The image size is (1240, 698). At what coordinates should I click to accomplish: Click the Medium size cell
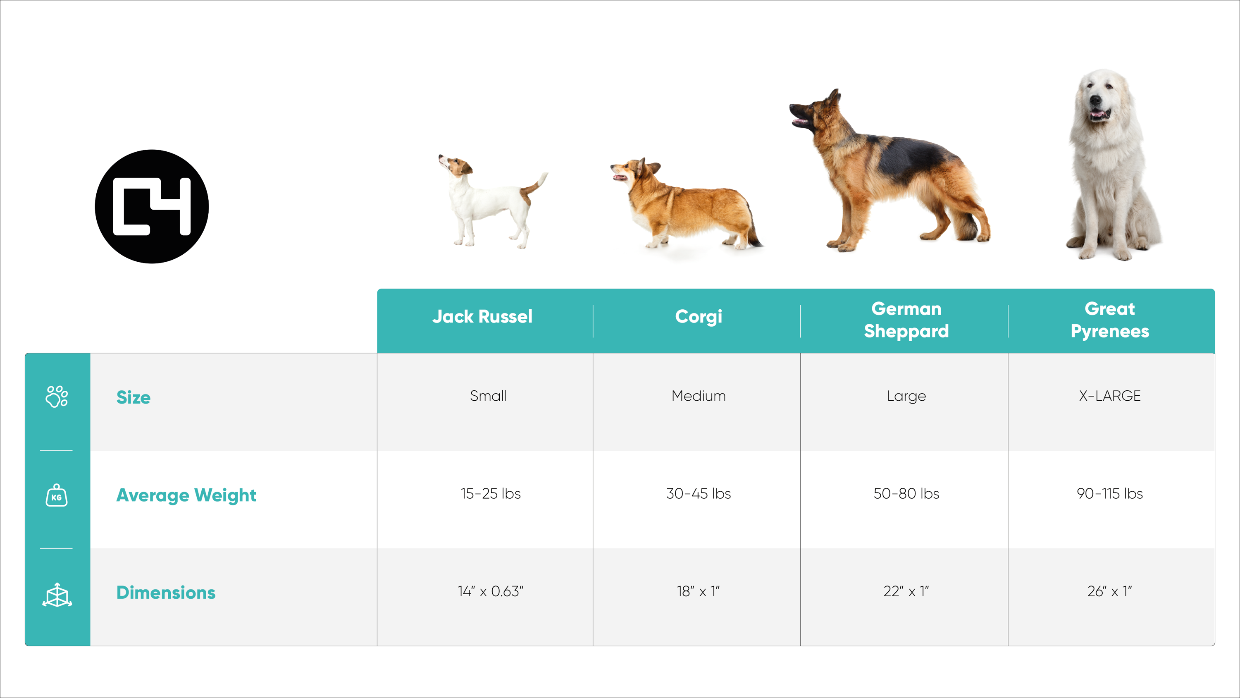(699, 396)
